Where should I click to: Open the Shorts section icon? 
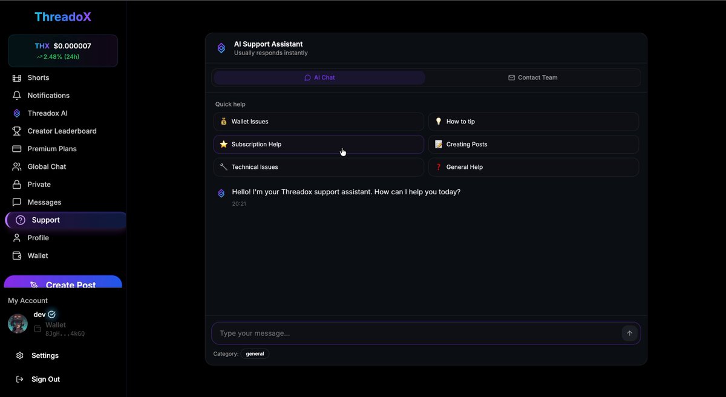[17, 78]
